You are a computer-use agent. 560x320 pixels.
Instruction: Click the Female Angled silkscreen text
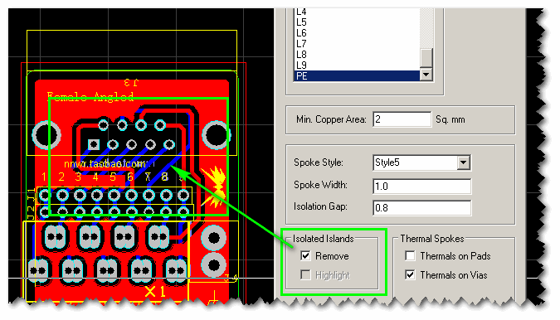click(x=90, y=97)
